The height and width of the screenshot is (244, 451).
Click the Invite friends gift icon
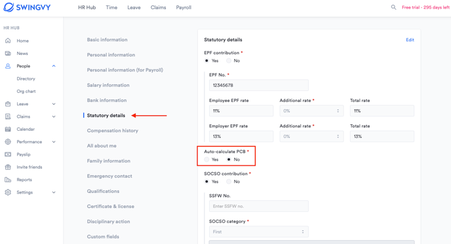tap(8, 167)
